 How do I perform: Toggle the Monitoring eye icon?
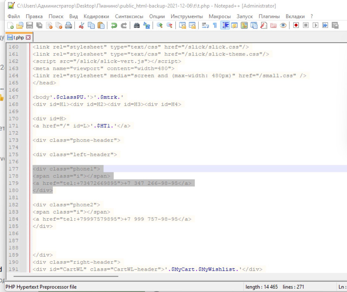click(x=283, y=25)
